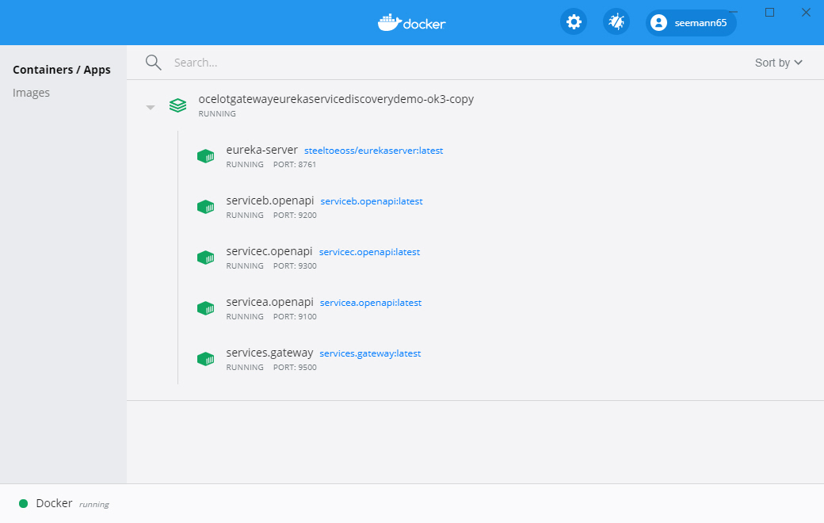Select the servicea.openapi container name

pos(269,302)
